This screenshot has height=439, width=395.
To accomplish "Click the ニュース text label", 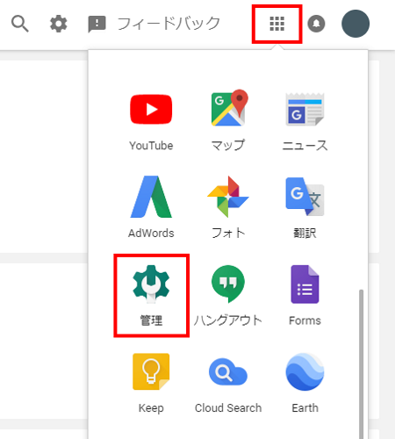I will click(x=305, y=146).
